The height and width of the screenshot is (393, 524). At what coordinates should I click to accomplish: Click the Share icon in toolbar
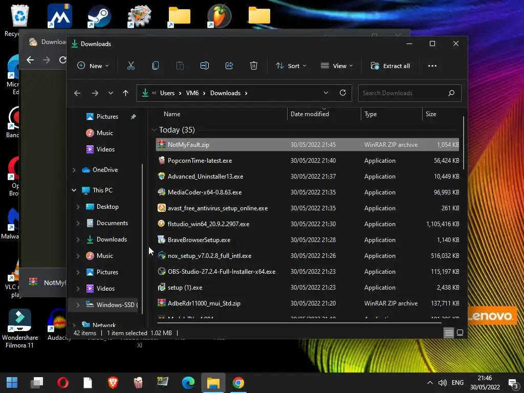[x=229, y=66]
